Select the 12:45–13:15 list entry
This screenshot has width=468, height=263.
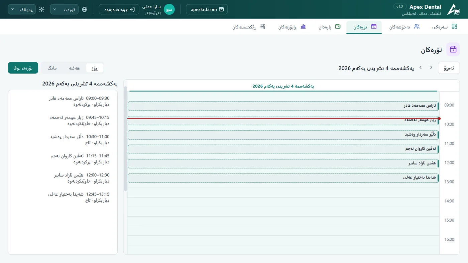point(63,197)
